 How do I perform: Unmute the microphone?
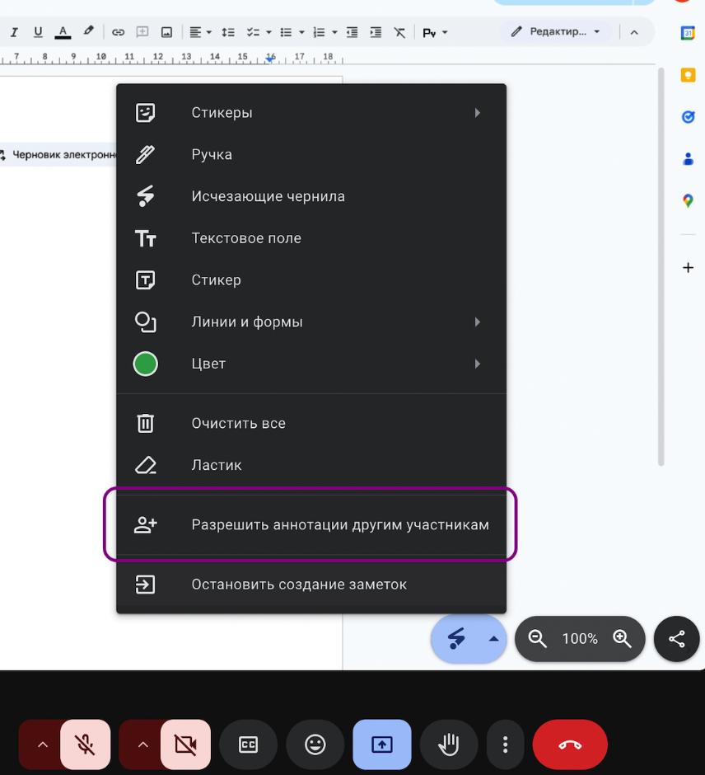point(85,744)
